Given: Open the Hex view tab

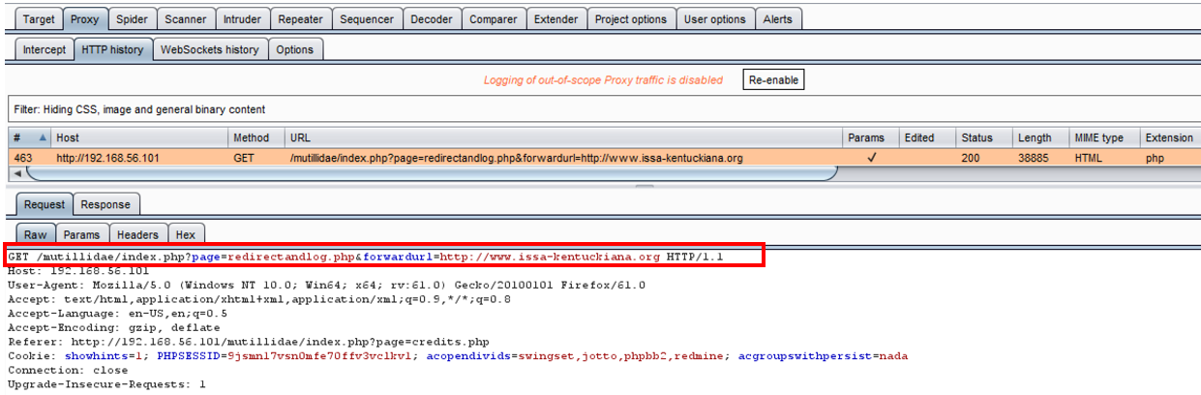Looking at the screenshot, I should coord(186,234).
